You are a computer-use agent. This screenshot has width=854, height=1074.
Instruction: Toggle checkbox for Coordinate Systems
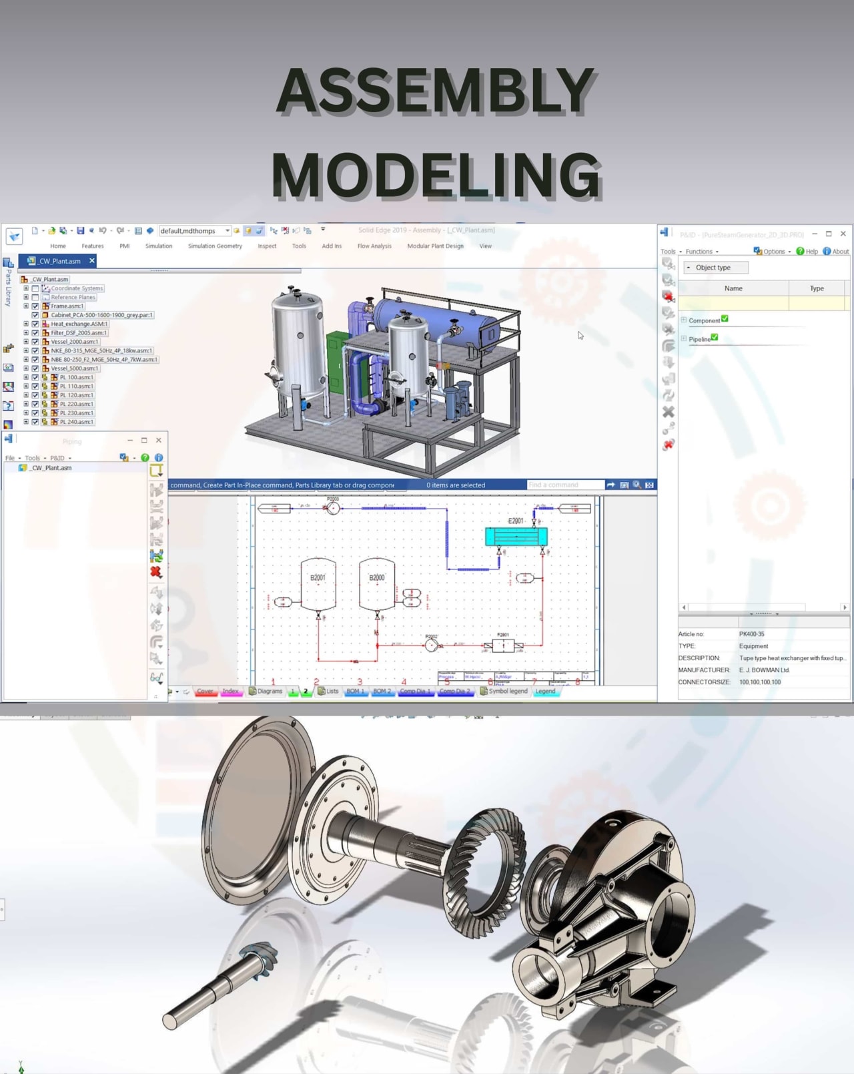35,288
